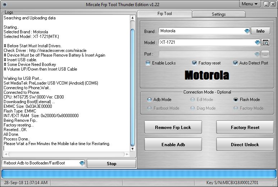The image size is (278, 187).
Task: Minimize the Miracle Frp Tool window
Action: [x=266, y=4]
